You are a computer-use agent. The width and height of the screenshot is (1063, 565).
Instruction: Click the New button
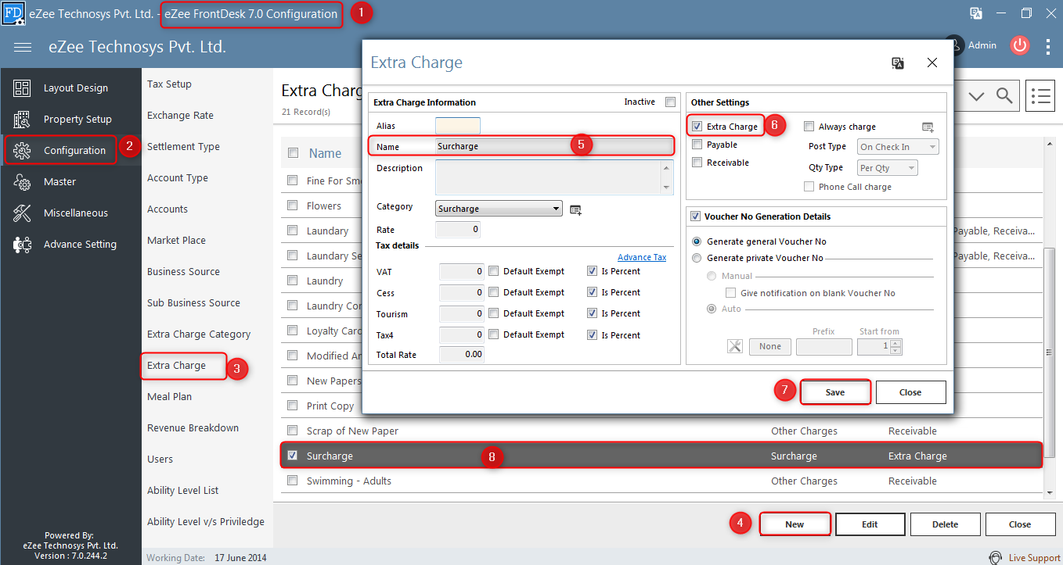pos(795,524)
